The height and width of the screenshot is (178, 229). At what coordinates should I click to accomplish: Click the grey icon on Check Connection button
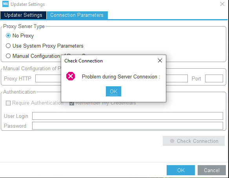click(x=172, y=141)
